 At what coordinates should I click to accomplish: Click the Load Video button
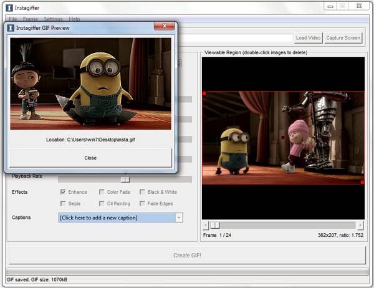(x=308, y=38)
